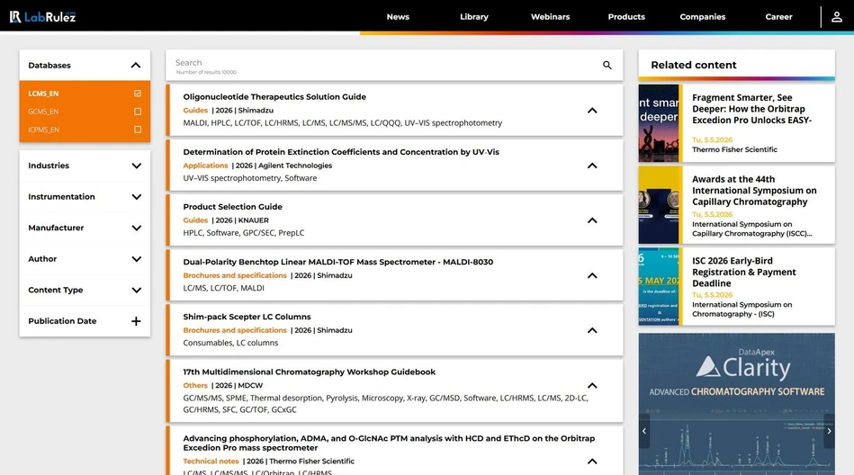The width and height of the screenshot is (854, 475).
Task: Expand the Content Type filter
Action: (x=136, y=290)
